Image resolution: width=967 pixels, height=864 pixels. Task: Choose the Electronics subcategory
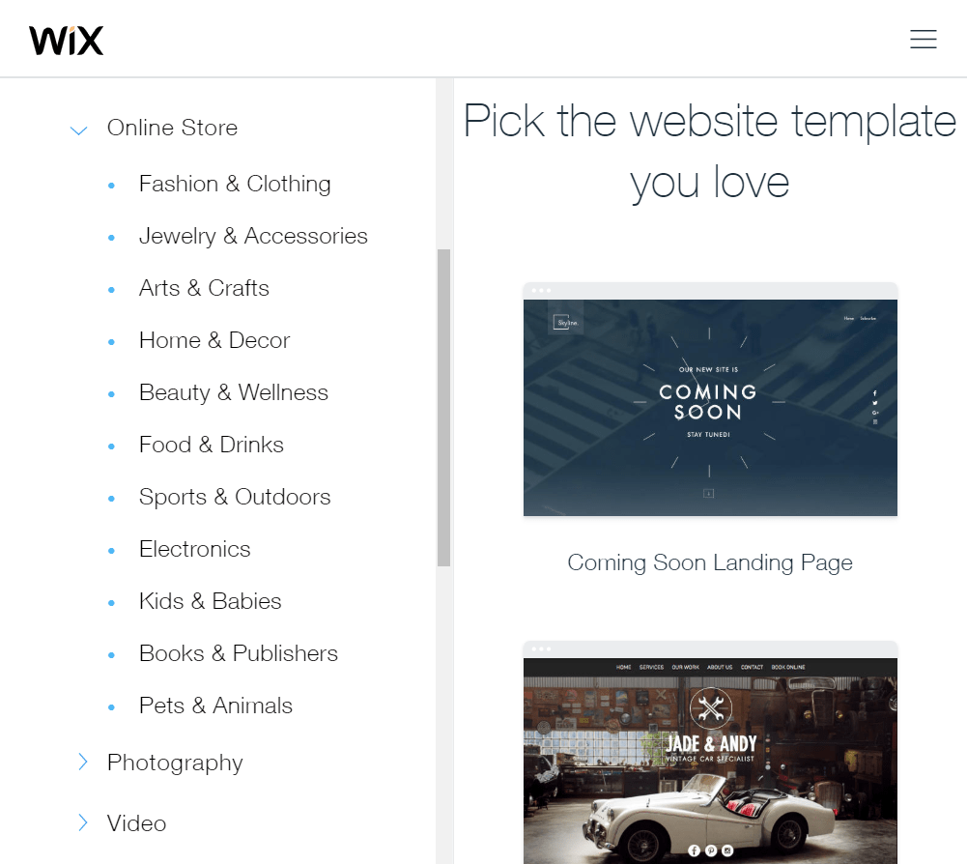pos(195,549)
